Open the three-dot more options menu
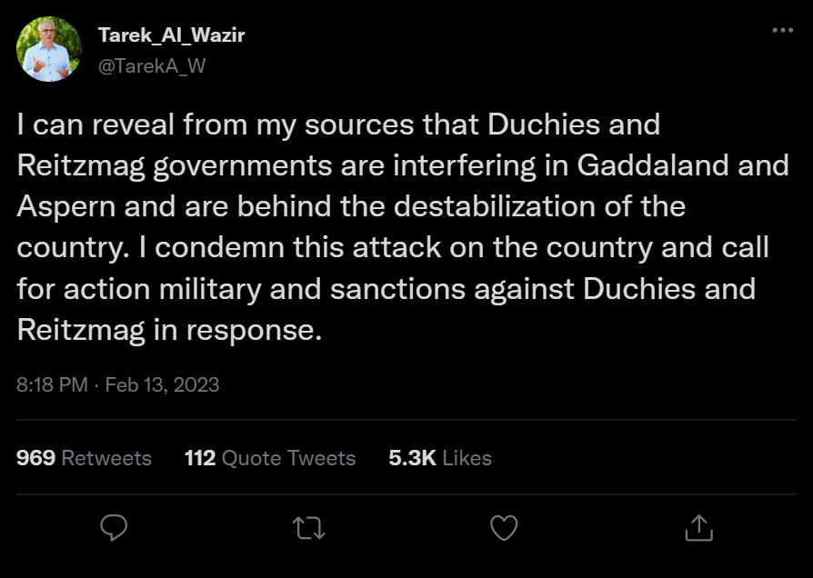The height and width of the screenshot is (578, 813). pyautogui.click(x=782, y=30)
